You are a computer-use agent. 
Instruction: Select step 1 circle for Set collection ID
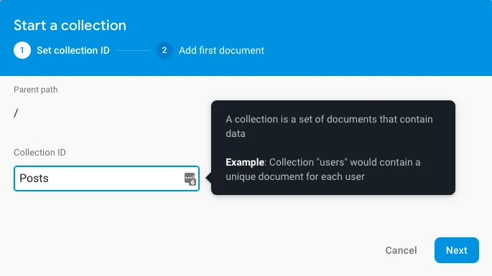[x=22, y=50]
